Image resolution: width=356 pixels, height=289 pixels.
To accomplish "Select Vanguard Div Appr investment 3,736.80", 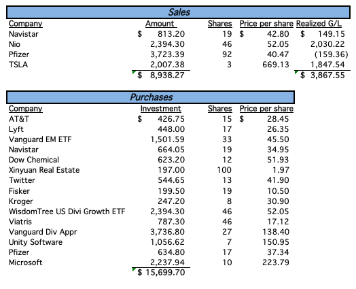I will [167, 232].
